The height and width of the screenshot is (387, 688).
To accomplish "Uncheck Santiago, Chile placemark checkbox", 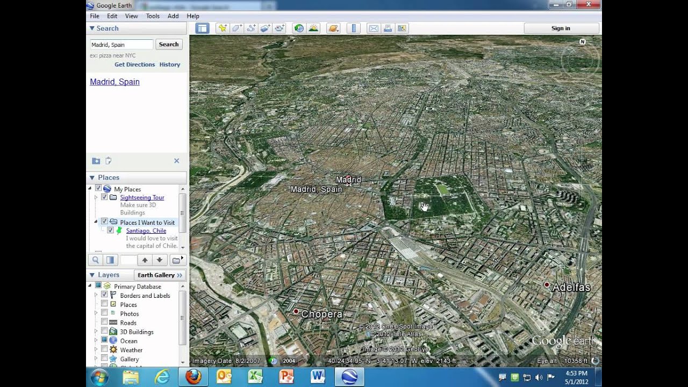I will 110,230.
